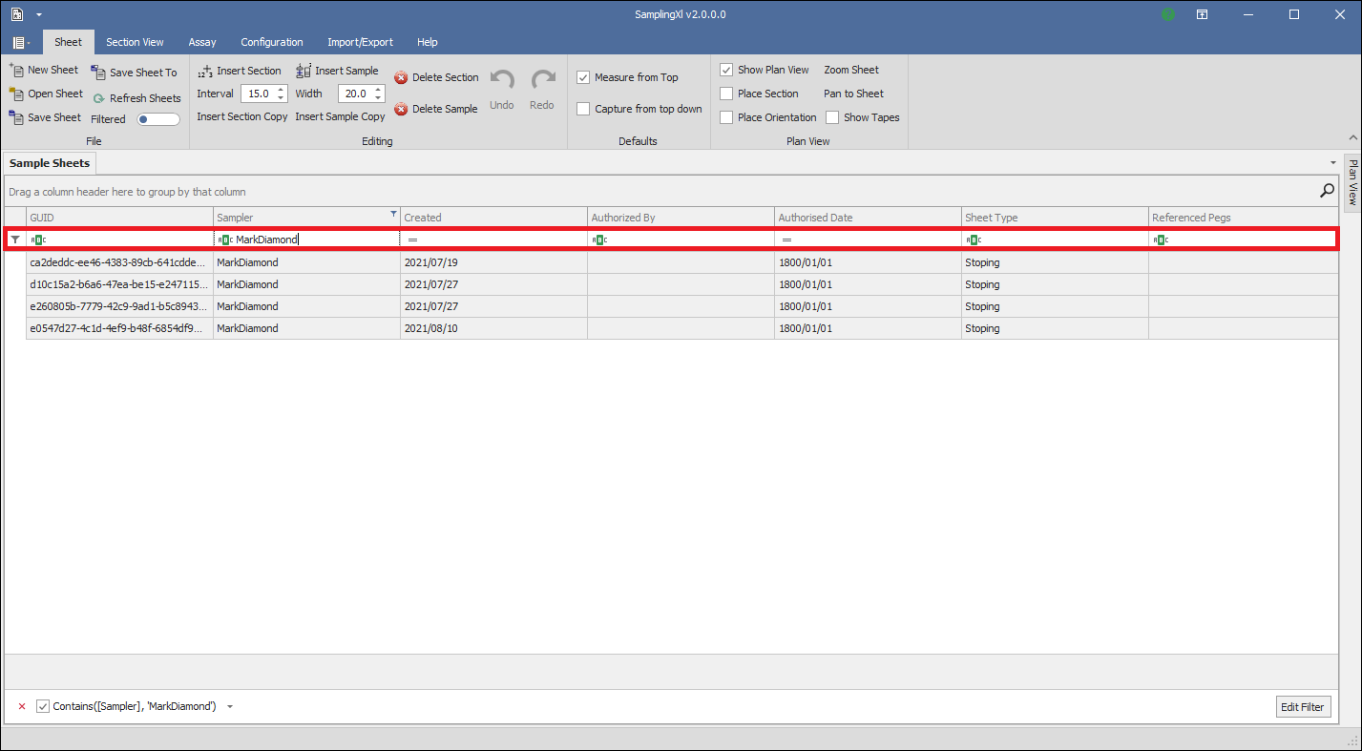
Task: Toggle the Filtered switch
Action: click(x=158, y=119)
